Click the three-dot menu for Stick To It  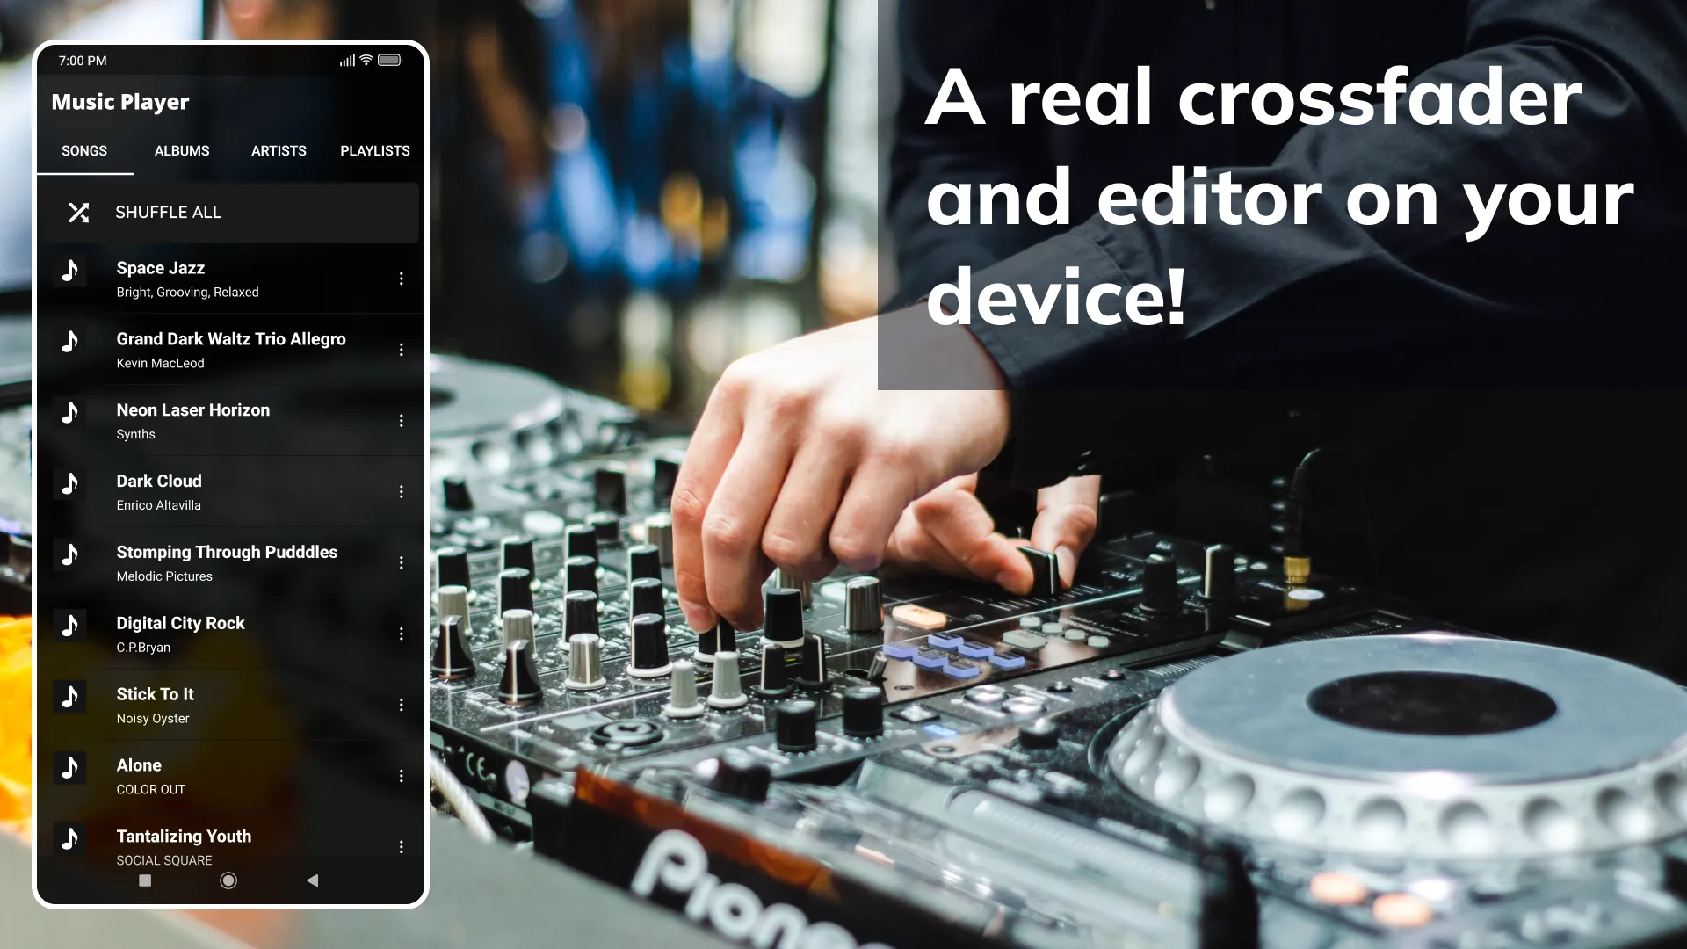[402, 705]
